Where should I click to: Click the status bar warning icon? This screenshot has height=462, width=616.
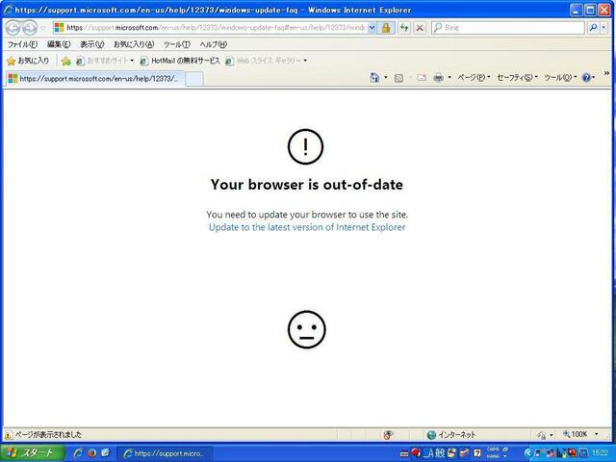(x=9, y=435)
